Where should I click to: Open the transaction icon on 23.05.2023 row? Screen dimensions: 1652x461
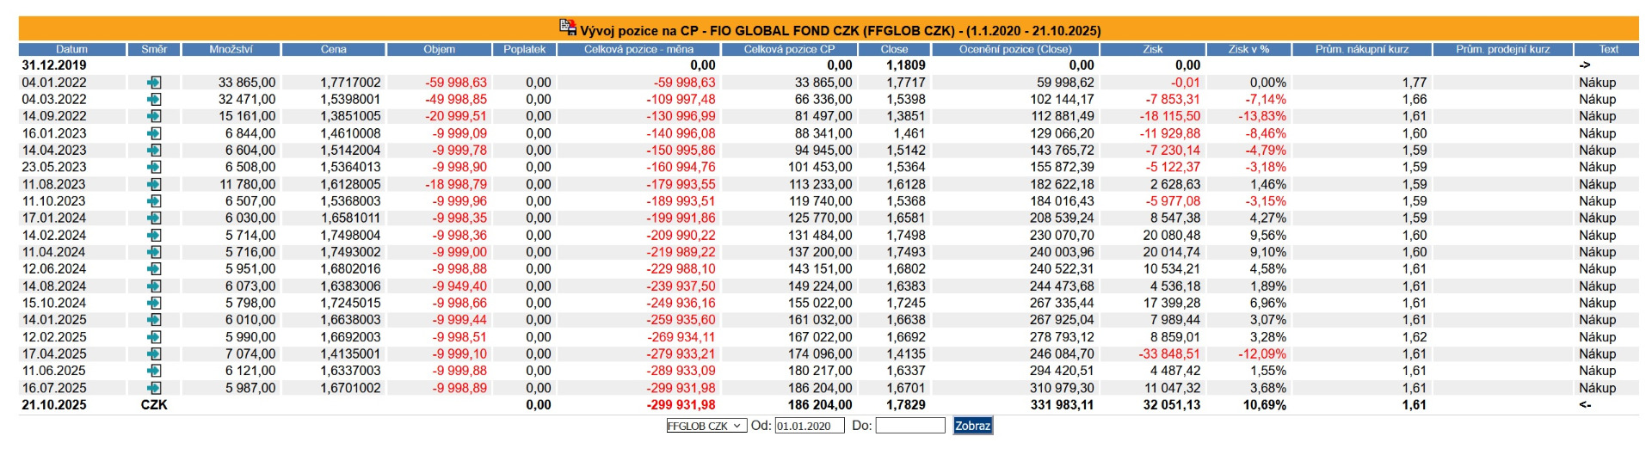tap(154, 167)
